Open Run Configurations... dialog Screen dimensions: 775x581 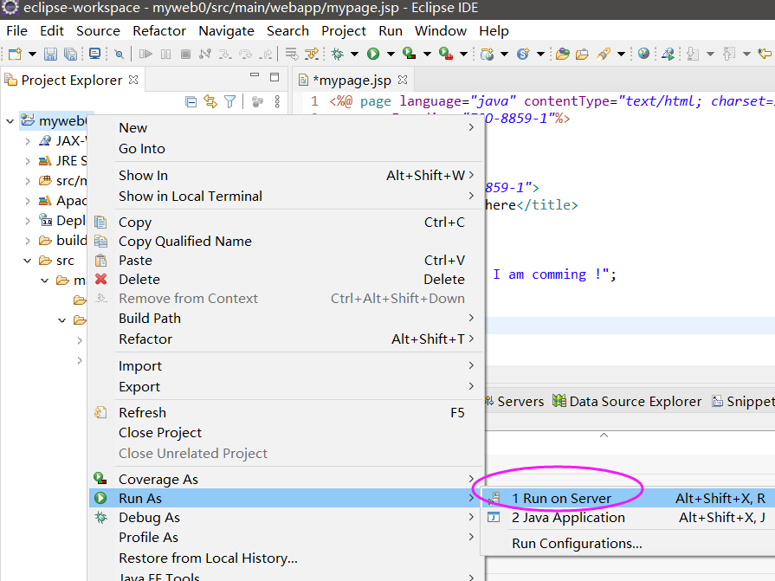click(x=628, y=544)
